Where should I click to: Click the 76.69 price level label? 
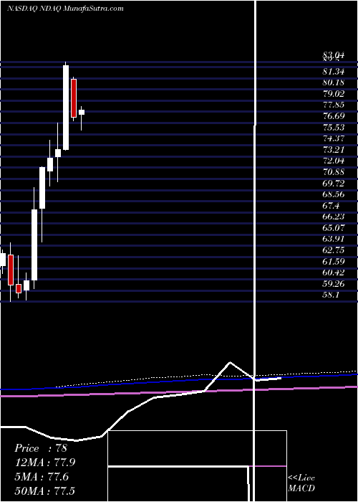tap(334, 116)
